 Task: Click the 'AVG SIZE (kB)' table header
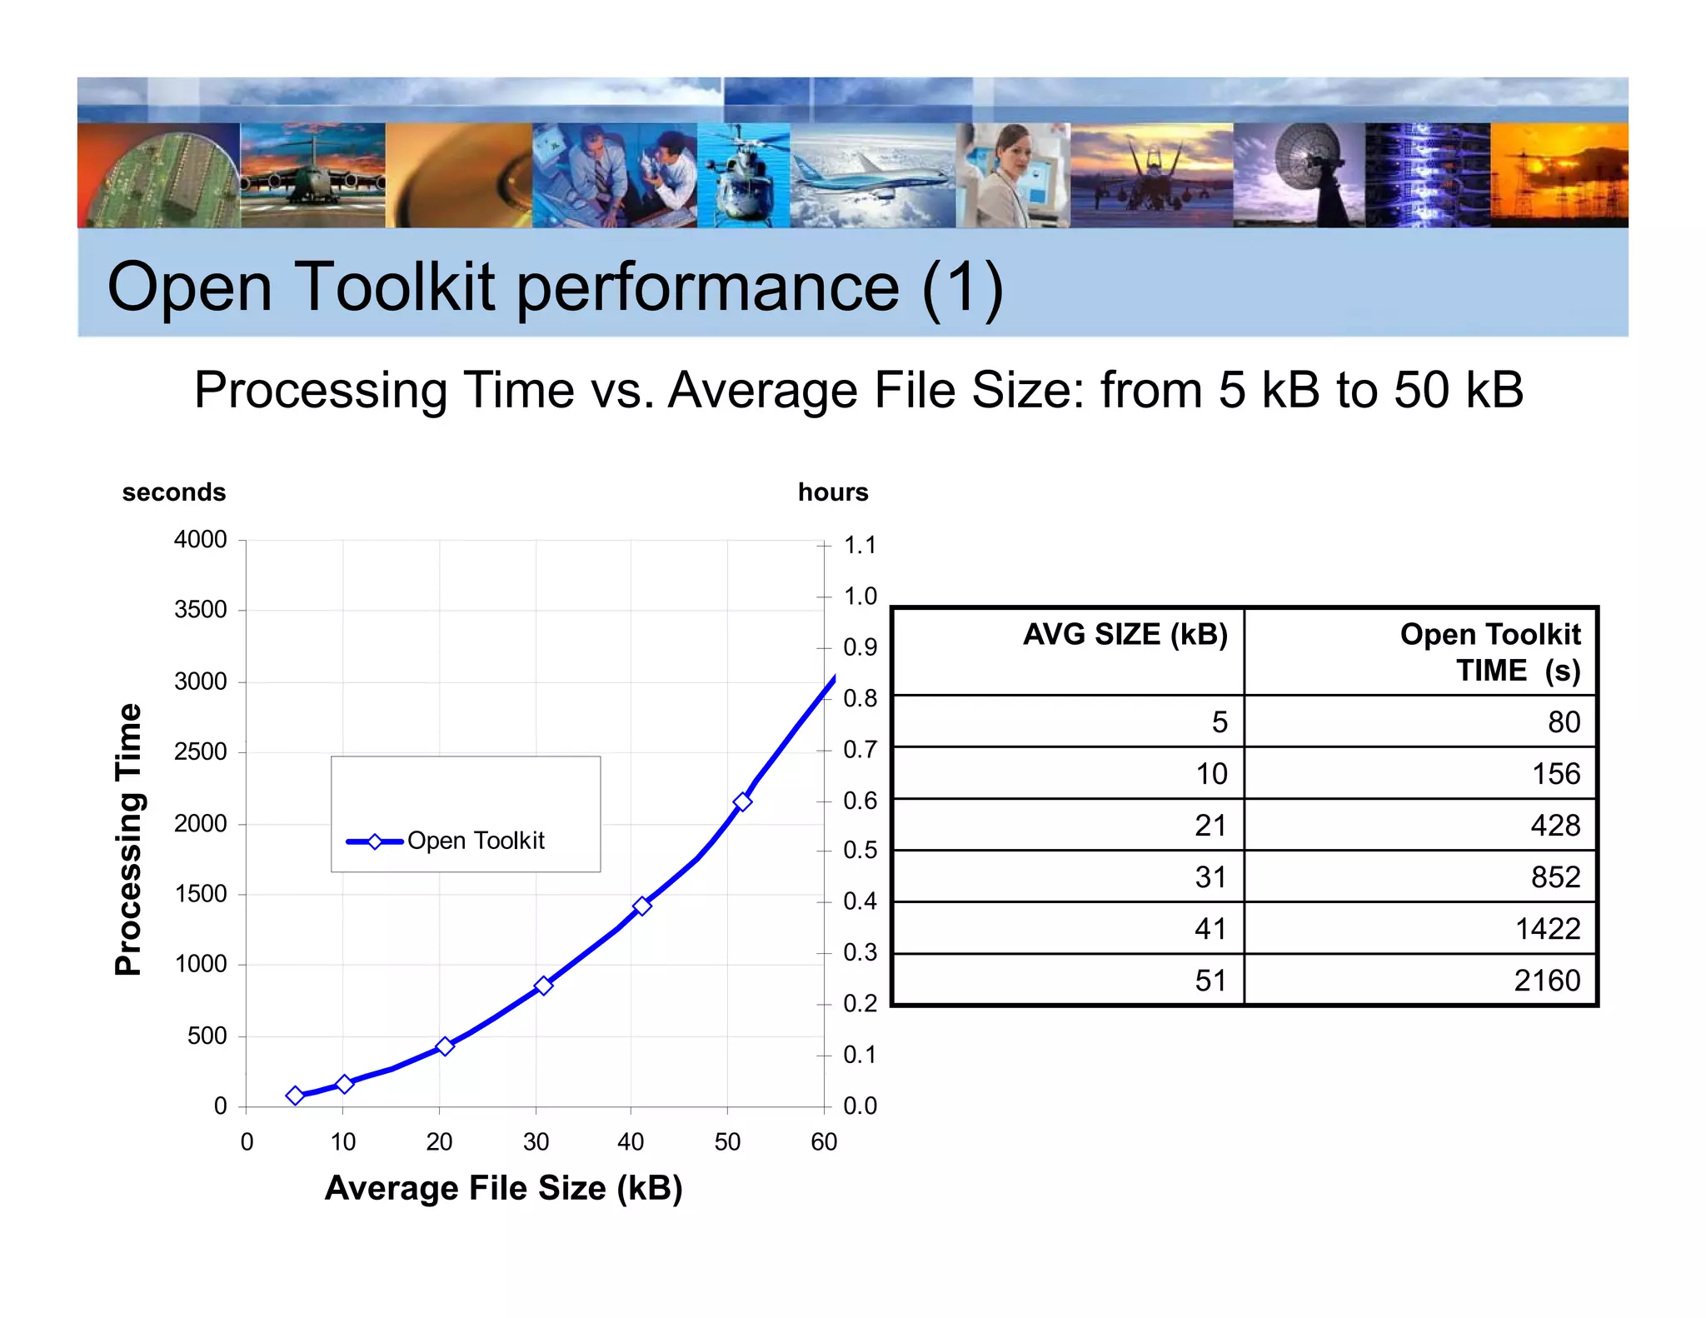pos(1069,652)
